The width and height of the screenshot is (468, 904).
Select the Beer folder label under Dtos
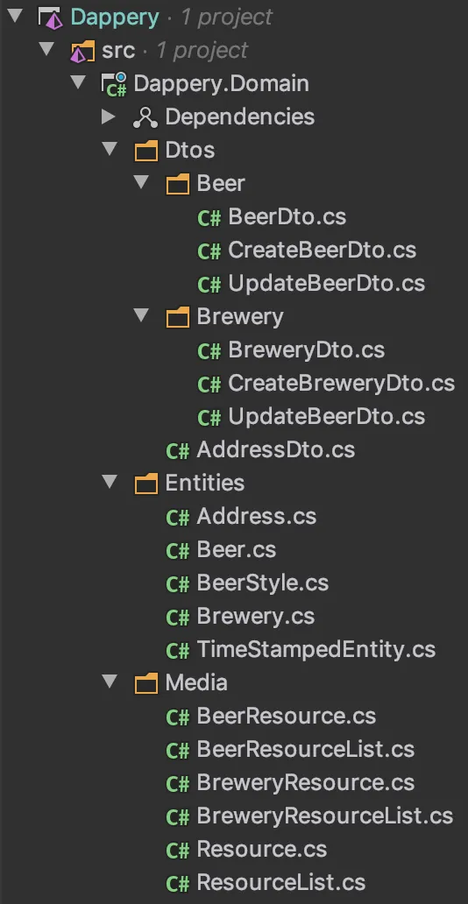(221, 183)
